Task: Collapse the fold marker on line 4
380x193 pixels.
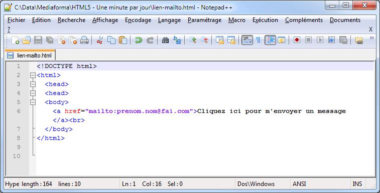Action: pos(33,93)
